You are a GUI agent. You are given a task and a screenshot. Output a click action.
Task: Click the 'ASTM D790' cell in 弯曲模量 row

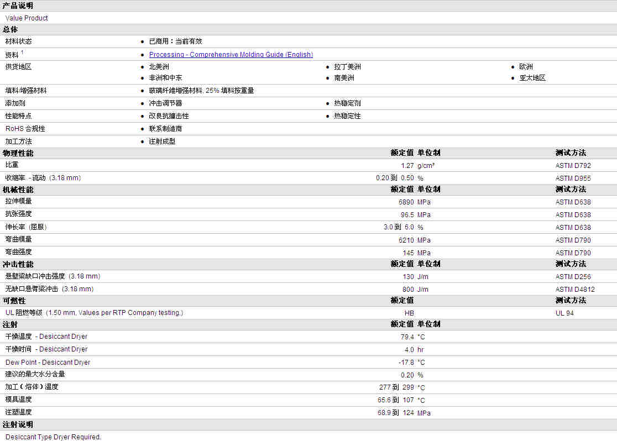573,240
